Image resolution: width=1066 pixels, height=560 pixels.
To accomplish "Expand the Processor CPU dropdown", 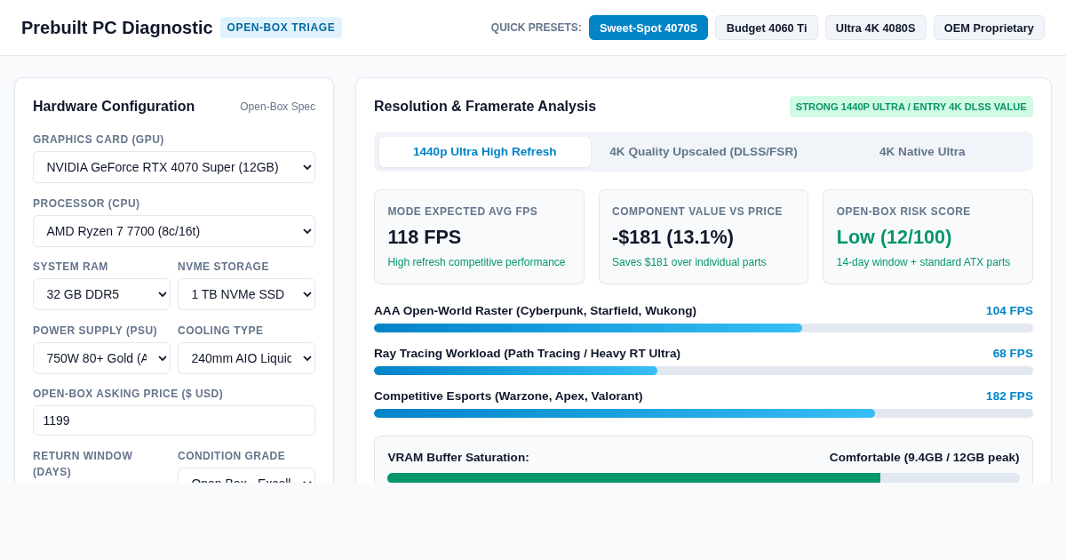I will pyautogui.click(x=174, y=231).
